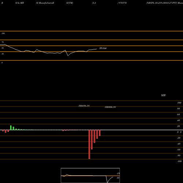The image size is (183, 183).
Task: Select the second green MR bar
Action: [14, 128]
